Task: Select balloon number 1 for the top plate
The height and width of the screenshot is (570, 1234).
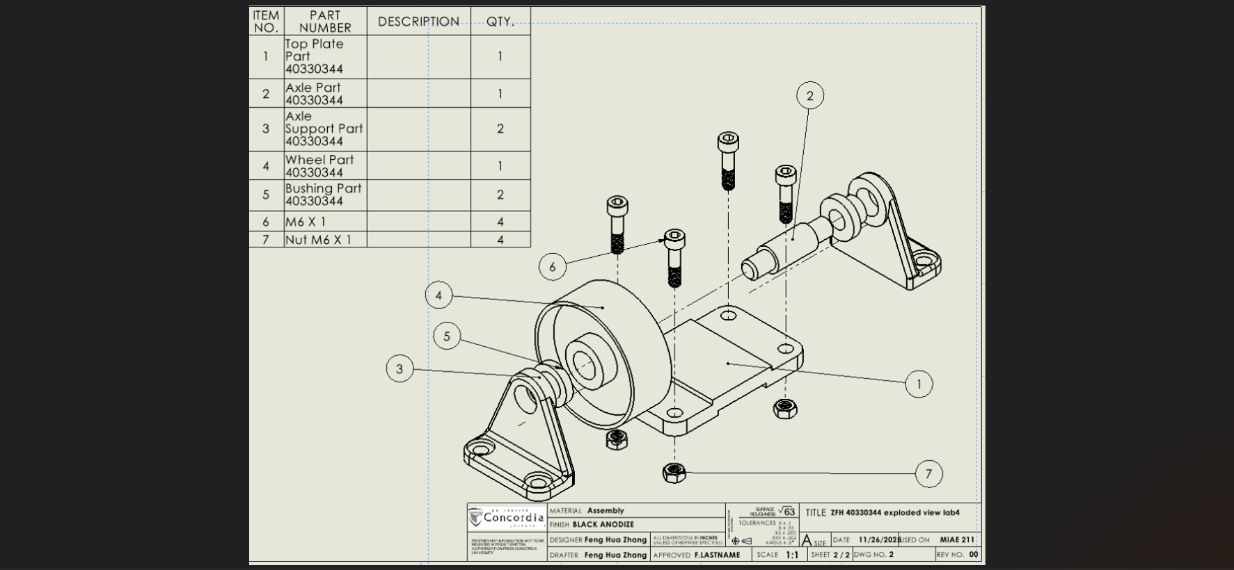Action: pyautogui.click(x=919, y=384)
